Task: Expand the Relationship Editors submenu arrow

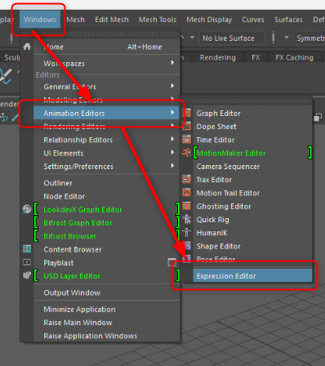Action: click(x=172, y=139)
